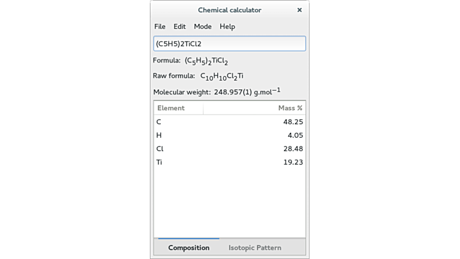Open the Mode menu

tap(202, 26)
